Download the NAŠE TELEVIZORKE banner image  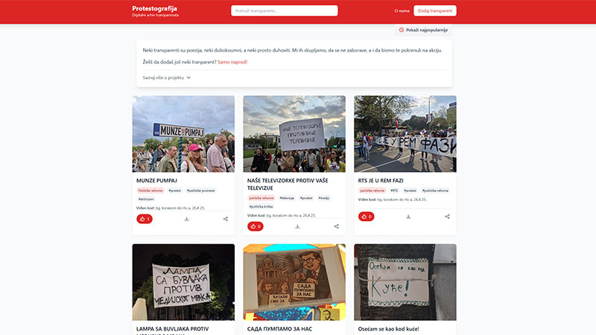297,226
